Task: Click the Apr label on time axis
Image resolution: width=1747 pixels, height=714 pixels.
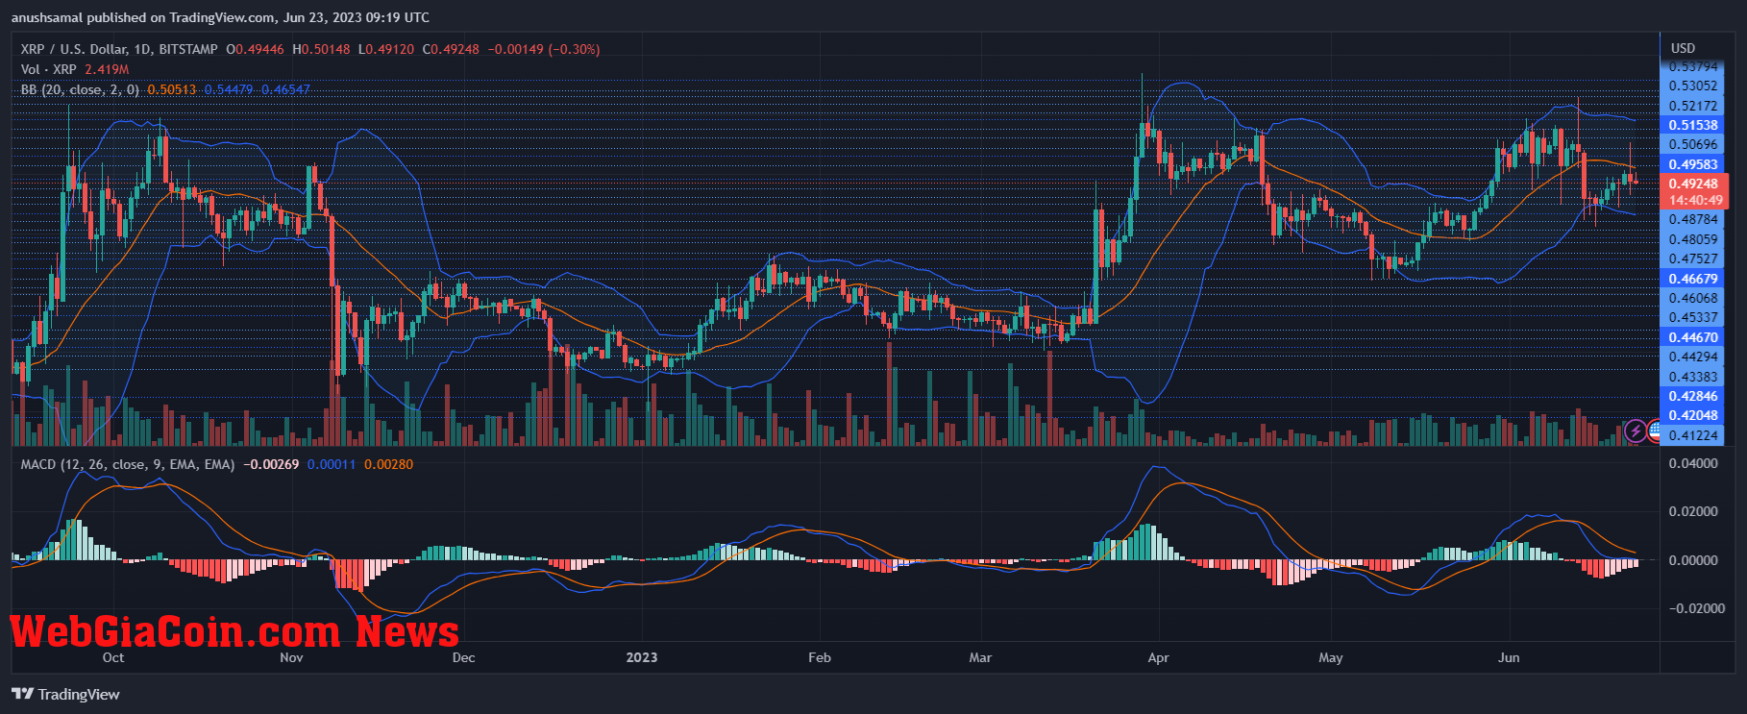Action: (x=1158, y=657)
